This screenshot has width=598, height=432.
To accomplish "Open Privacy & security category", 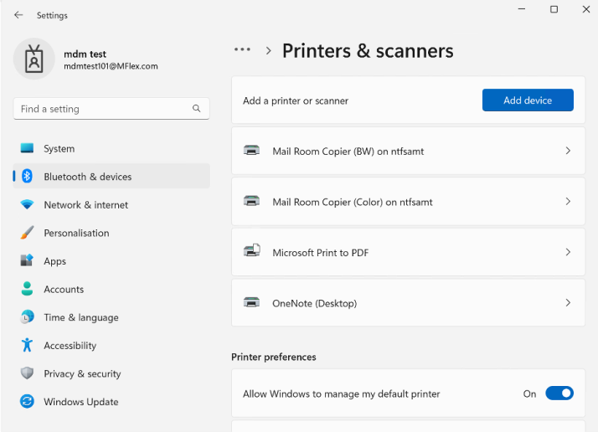I will (111, 373).
